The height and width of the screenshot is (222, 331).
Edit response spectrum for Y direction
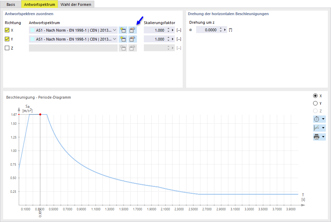132,39
